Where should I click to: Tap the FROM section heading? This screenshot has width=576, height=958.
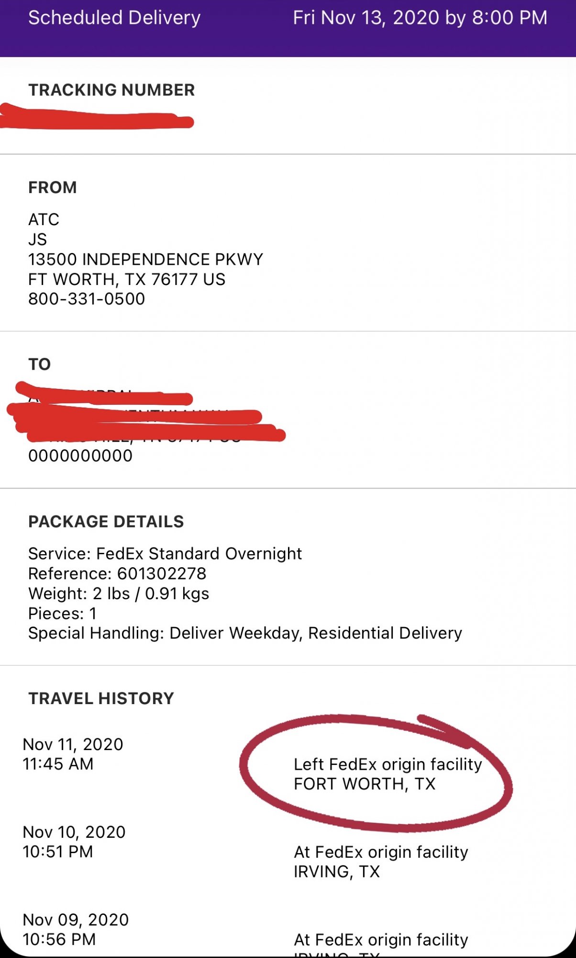pyautogui.click(x=53, y=187)
